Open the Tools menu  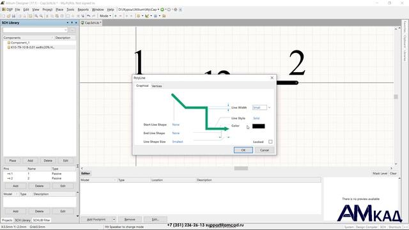pyautogui.click(x=70, y=10)
